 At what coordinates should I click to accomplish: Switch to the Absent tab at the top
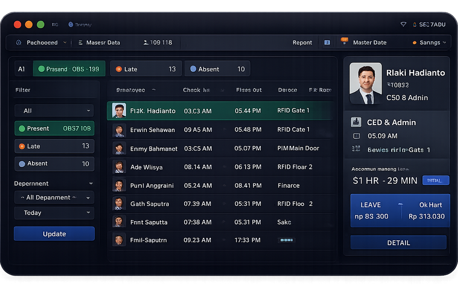pyautogui.click(x=217, y=69)
